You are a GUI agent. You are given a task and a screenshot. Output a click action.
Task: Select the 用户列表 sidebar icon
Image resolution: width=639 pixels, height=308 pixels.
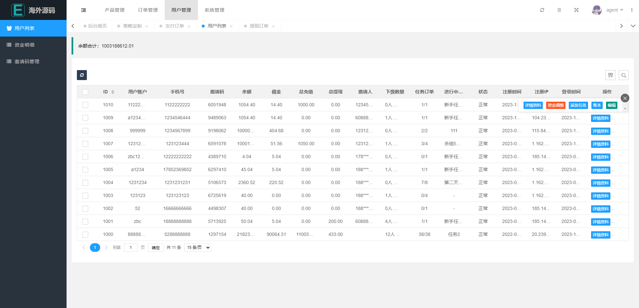click(9, 28)
